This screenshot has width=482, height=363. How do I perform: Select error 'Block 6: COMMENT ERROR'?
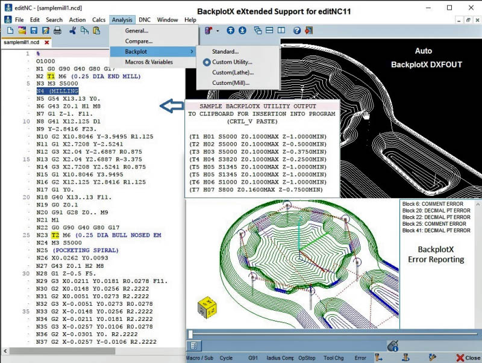coord(433,204)
